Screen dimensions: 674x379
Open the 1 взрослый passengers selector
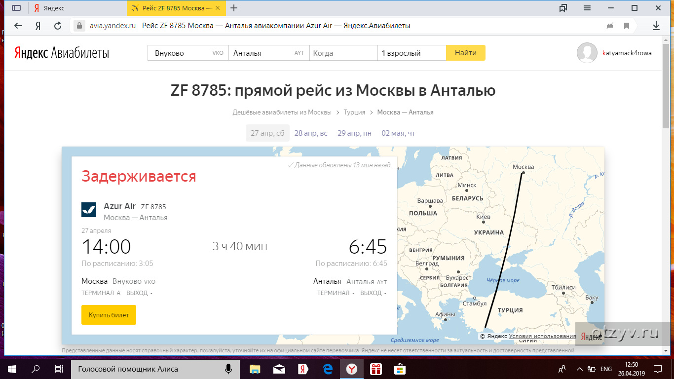[412, 53]
